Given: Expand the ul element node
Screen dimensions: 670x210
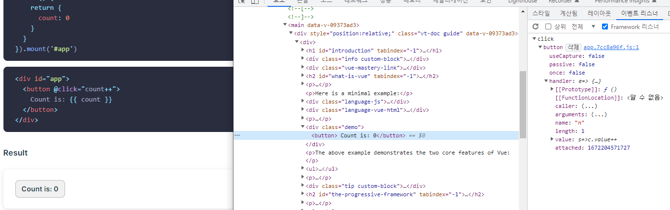Looking at the screenshot, I should click(x=302, y=169).
